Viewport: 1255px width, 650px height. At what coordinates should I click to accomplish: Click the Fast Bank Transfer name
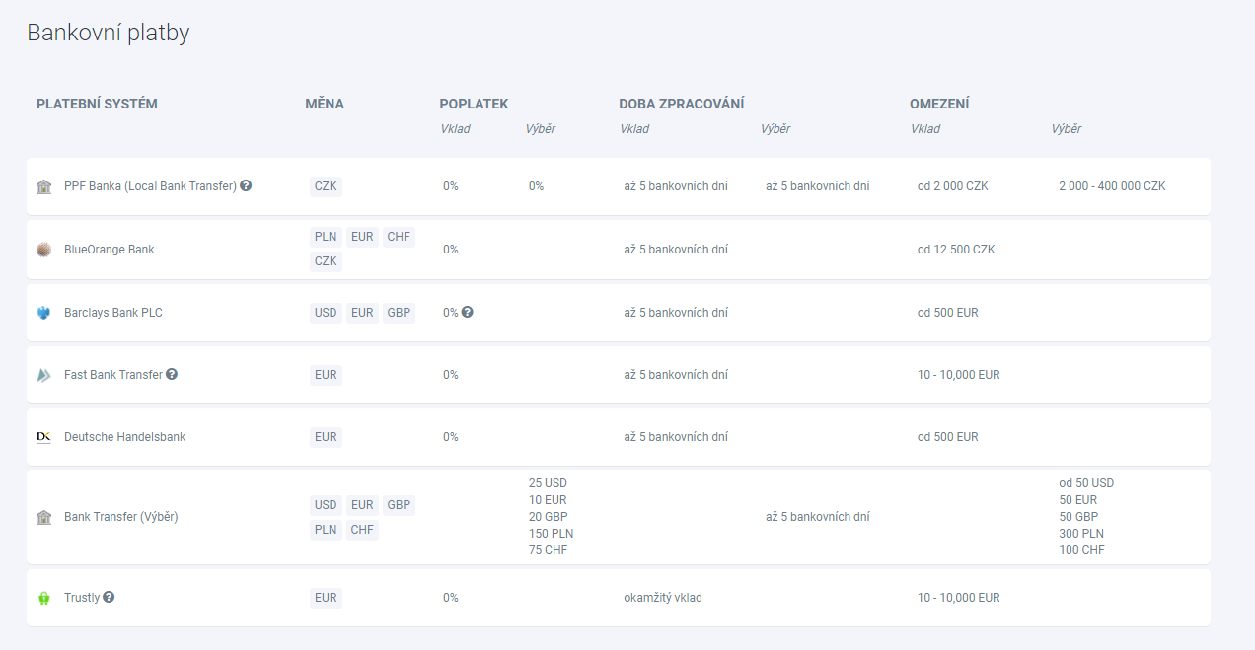(113, 375)
